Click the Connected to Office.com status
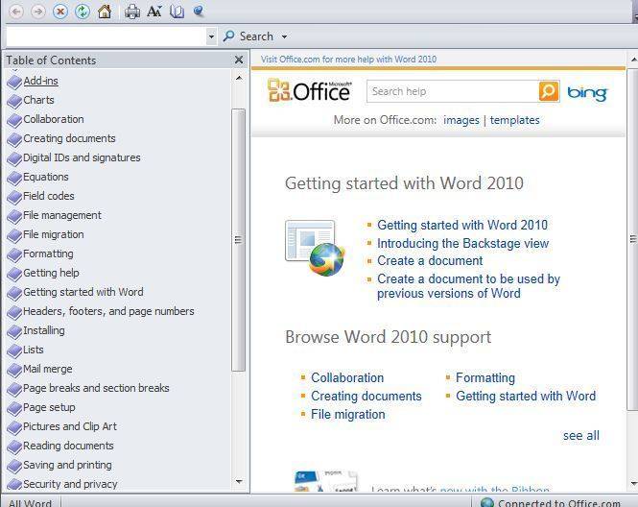638x507 pixels. click(551, 502)
